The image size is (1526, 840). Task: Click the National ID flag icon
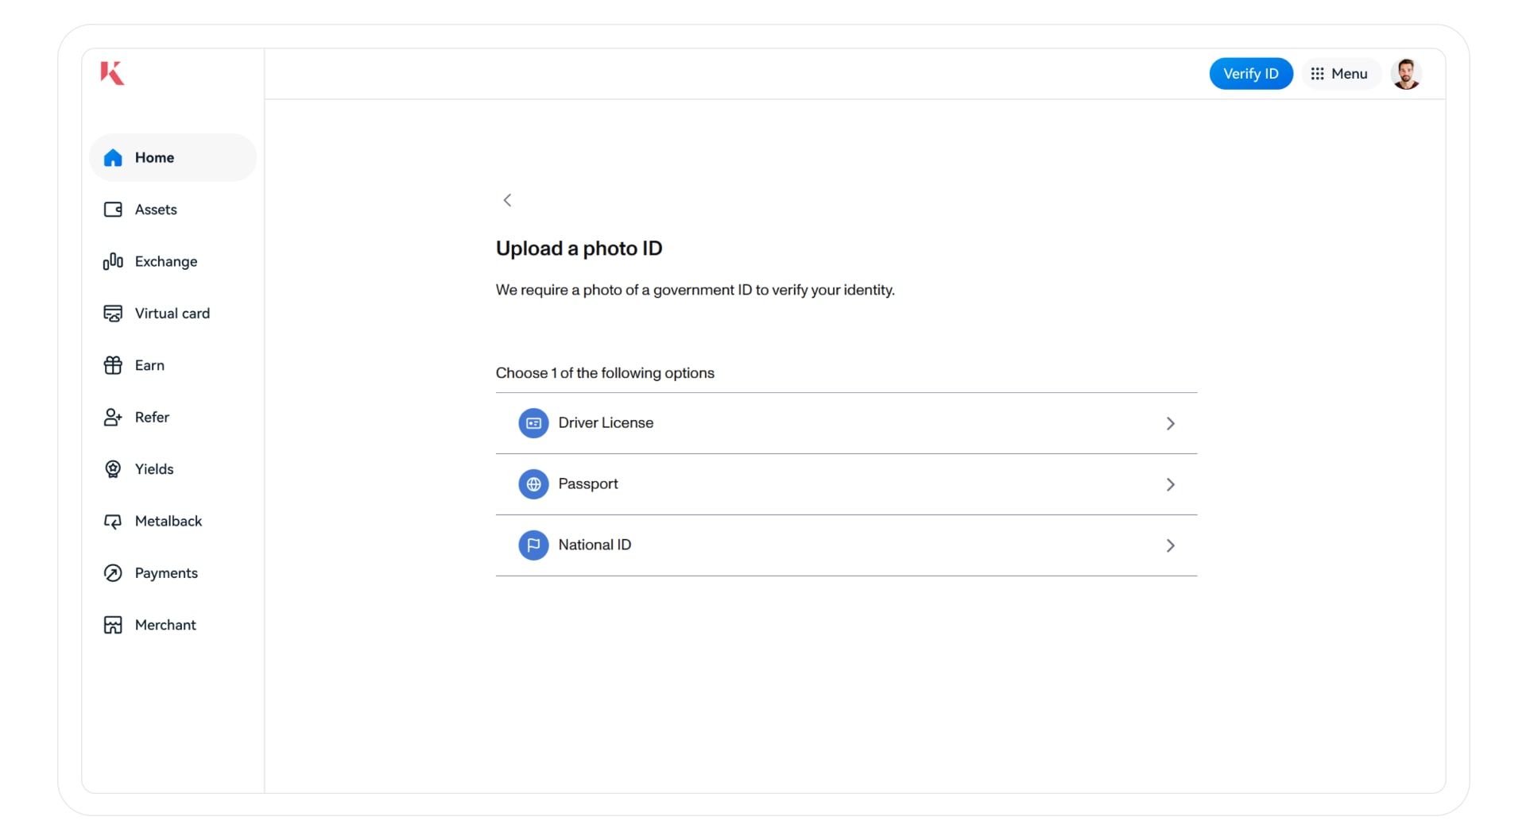[533, 545]
